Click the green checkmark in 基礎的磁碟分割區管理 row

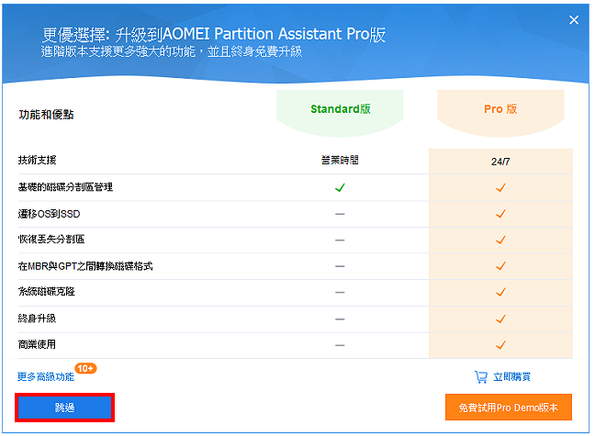tap(340, 187)
